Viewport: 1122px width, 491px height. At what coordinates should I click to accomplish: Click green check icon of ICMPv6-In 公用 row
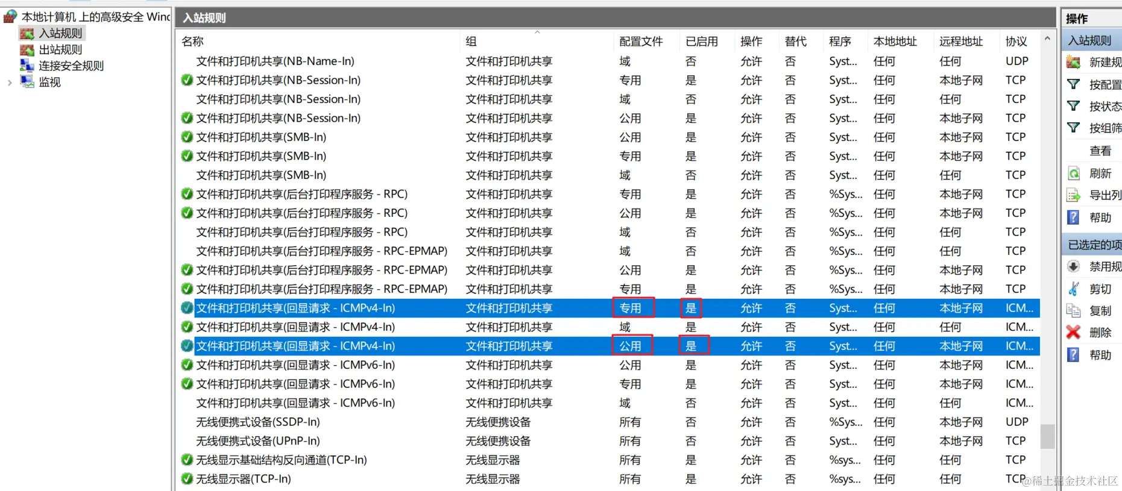point(187,365)
